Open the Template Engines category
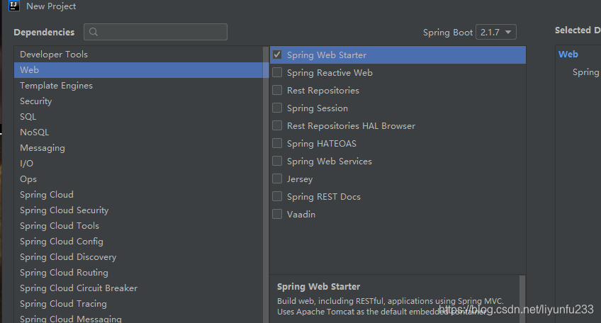 tap(139, 86)
